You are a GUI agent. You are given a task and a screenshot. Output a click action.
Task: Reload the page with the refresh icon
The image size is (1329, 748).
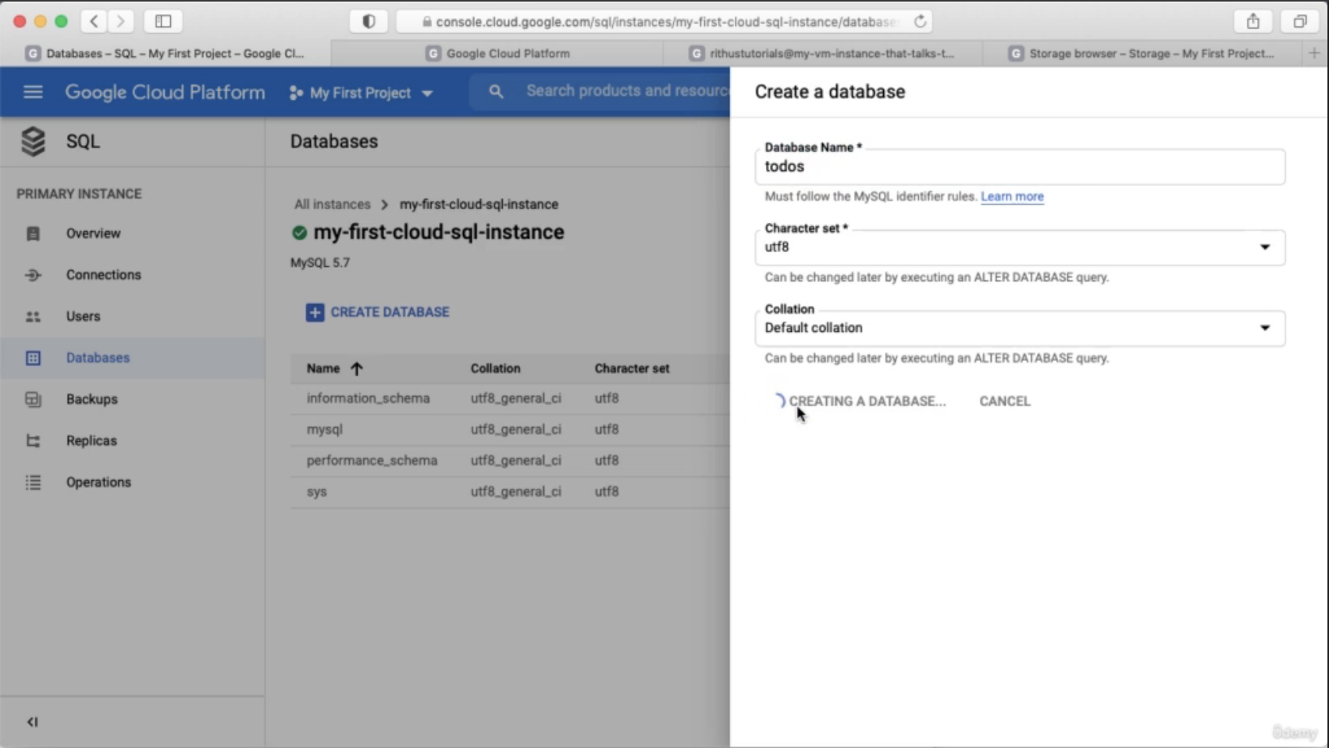[921, 21]
